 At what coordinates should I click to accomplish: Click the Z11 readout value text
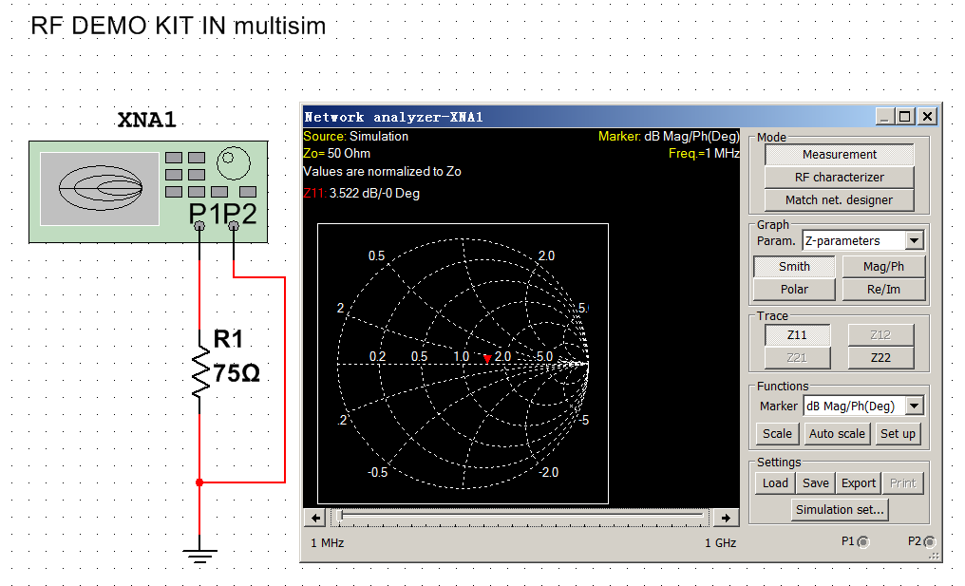tap(374, 194)
